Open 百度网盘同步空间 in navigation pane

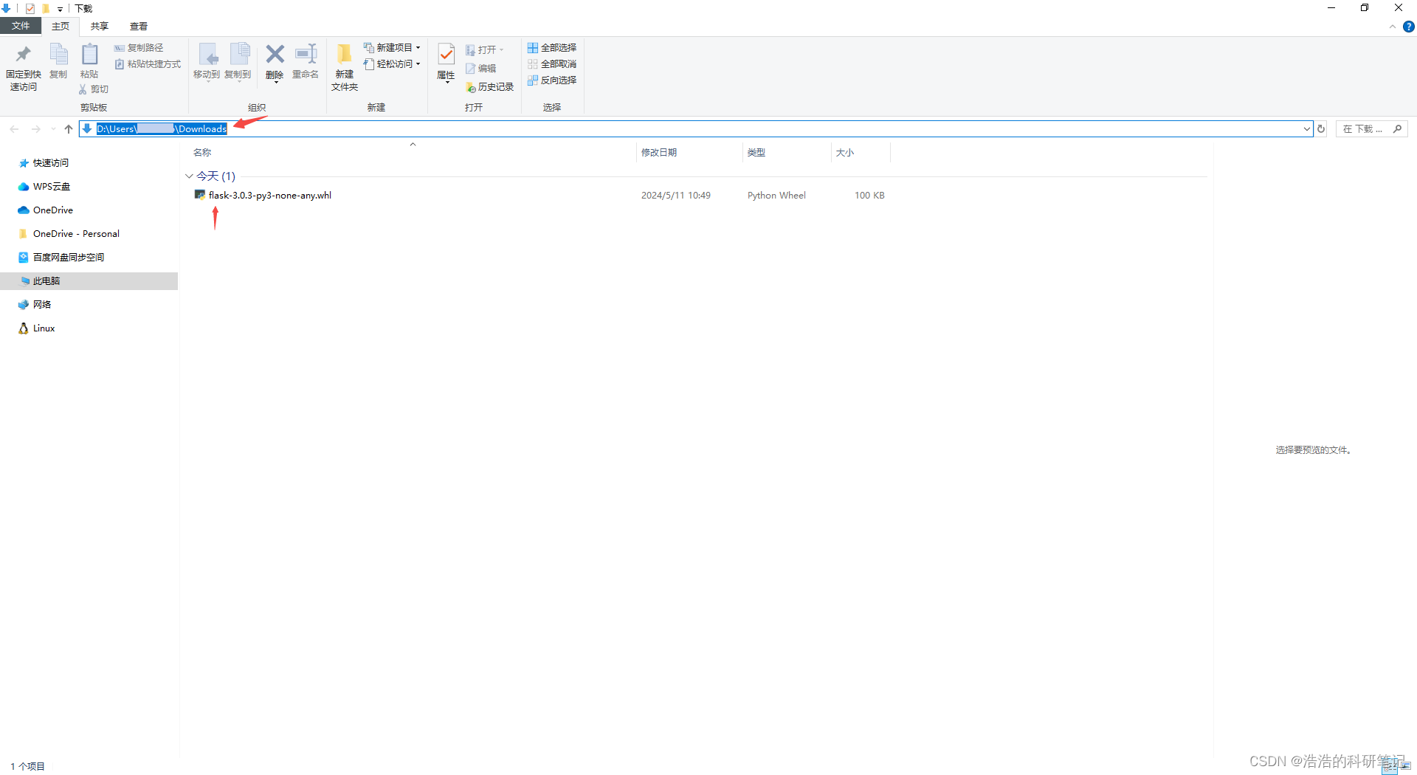click(x=68, y=258)
